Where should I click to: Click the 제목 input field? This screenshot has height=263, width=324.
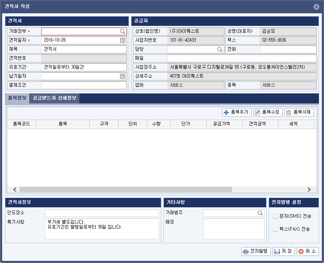pos(84,50)
